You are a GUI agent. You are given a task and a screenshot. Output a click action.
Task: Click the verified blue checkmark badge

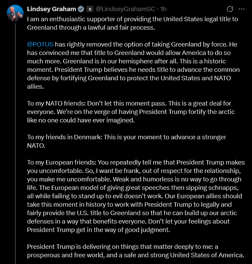coord(80,9)
